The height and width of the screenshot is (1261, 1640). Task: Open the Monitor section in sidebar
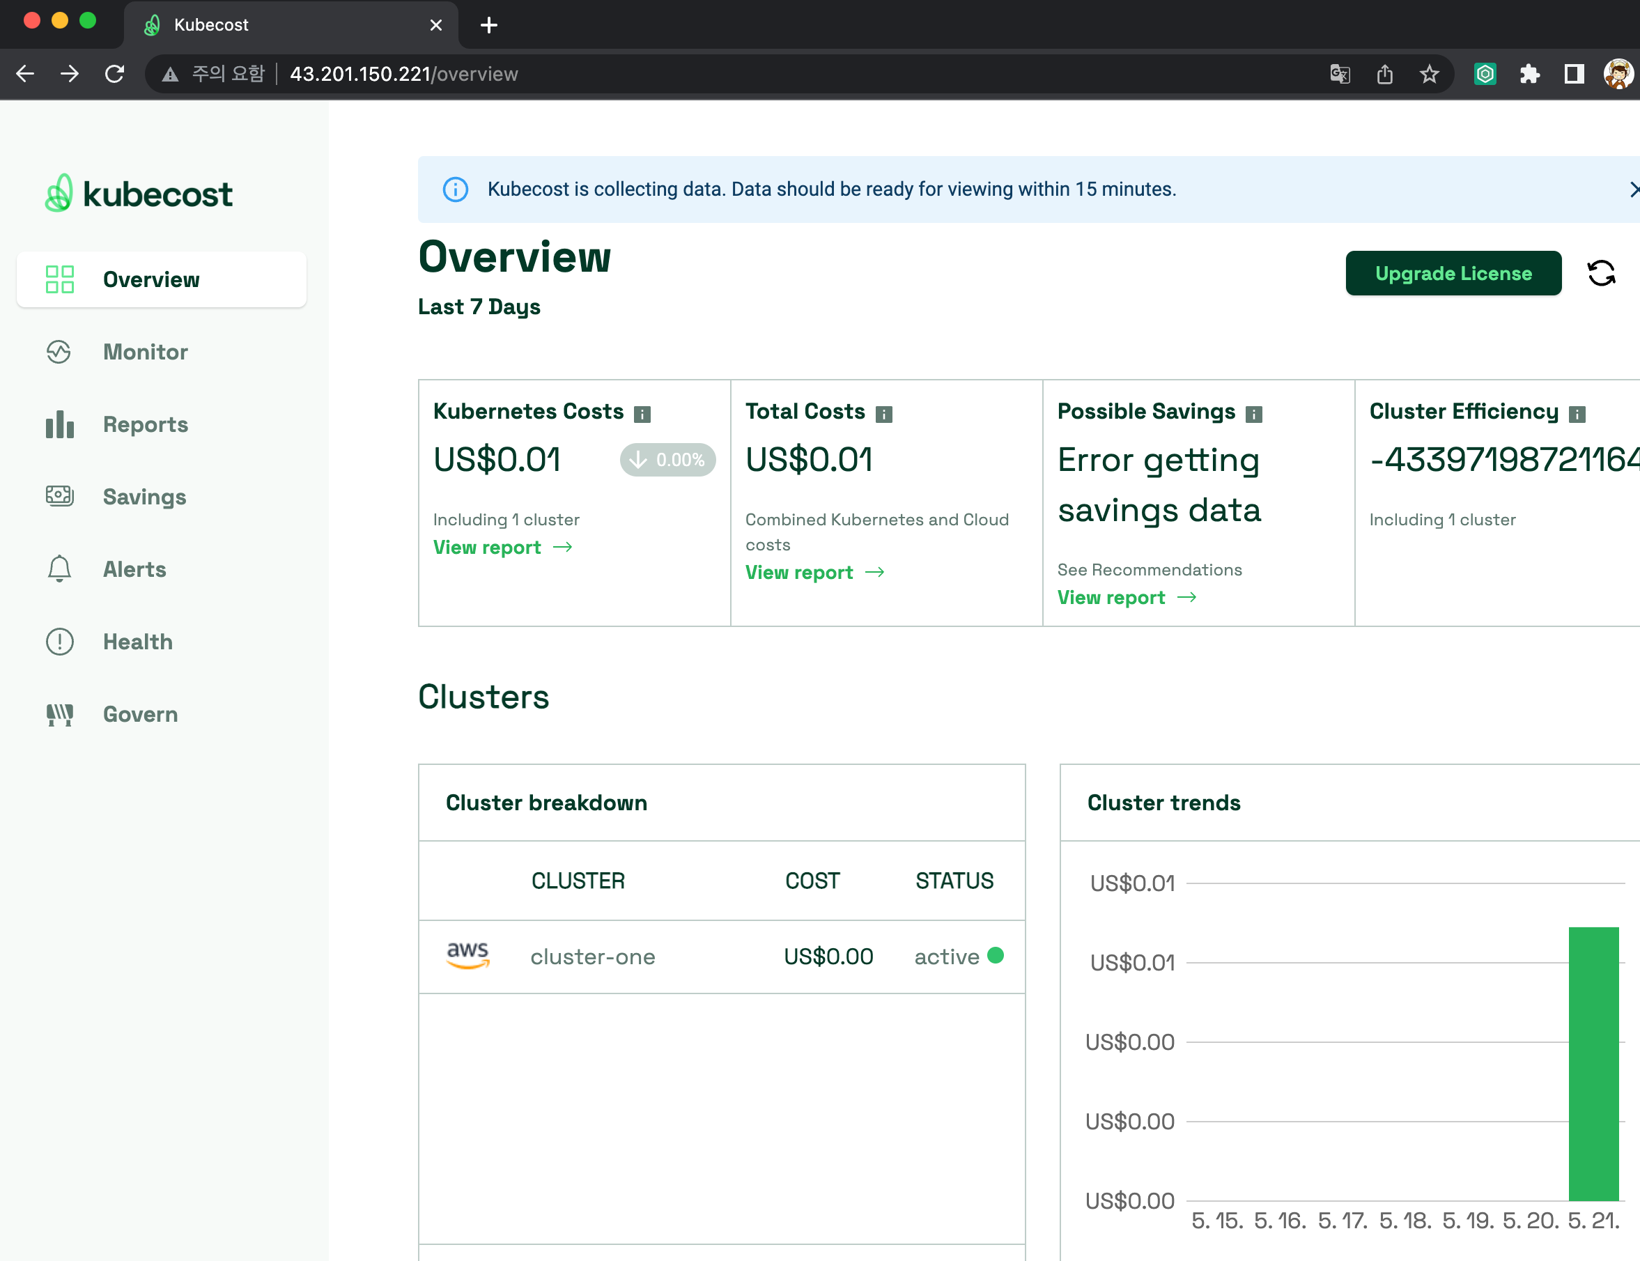click(145, 351)
